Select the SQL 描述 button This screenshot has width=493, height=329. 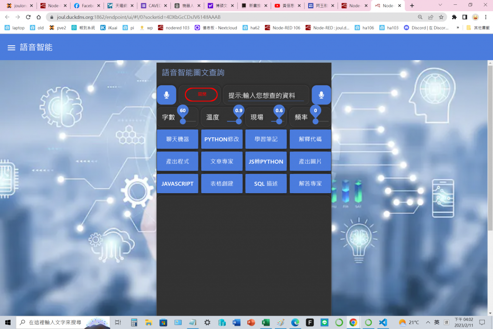(266, 184)
